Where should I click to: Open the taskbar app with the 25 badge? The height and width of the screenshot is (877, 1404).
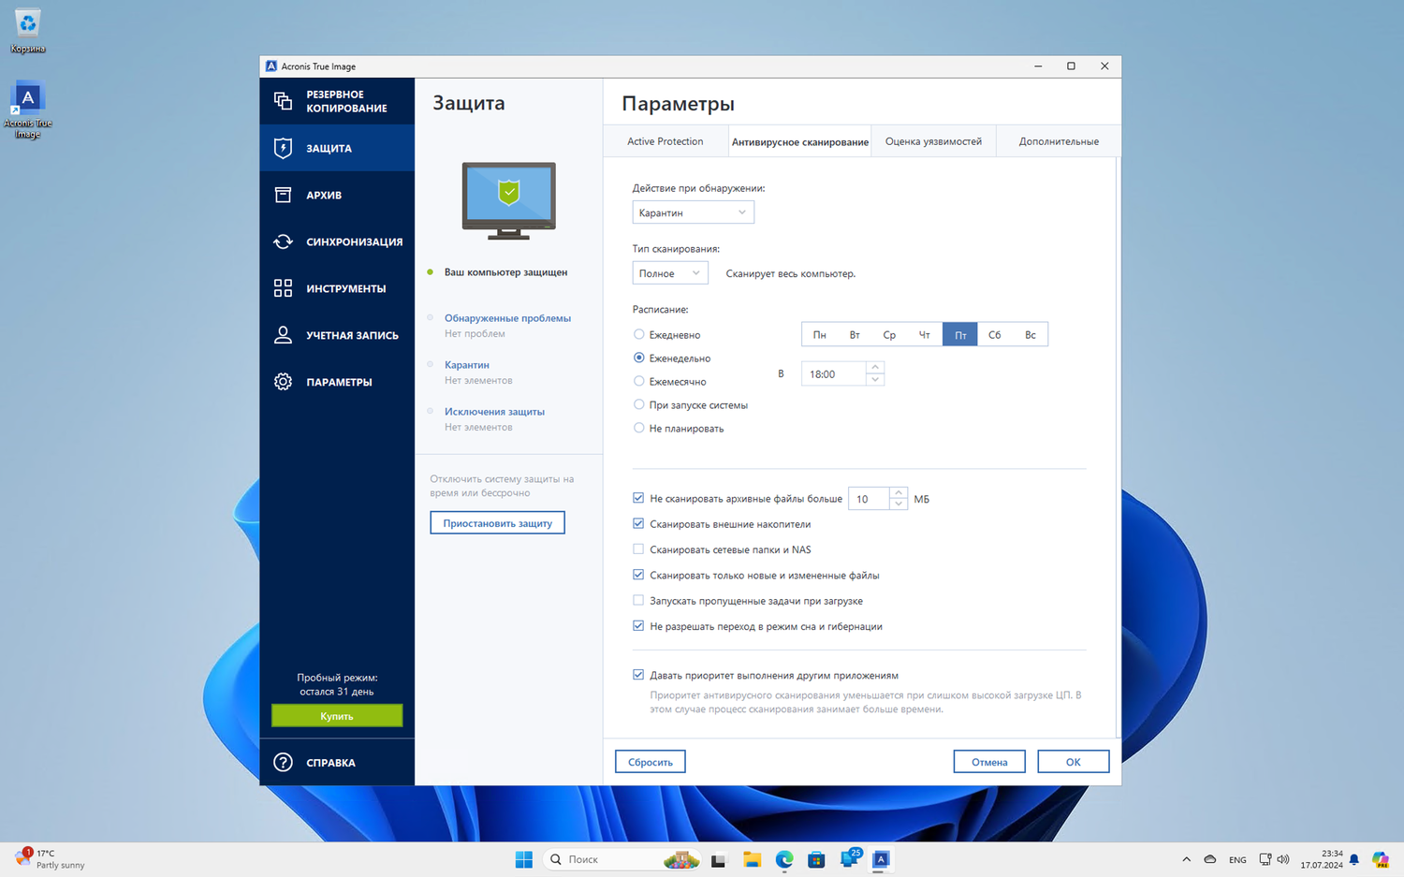(x=850, y=858)
